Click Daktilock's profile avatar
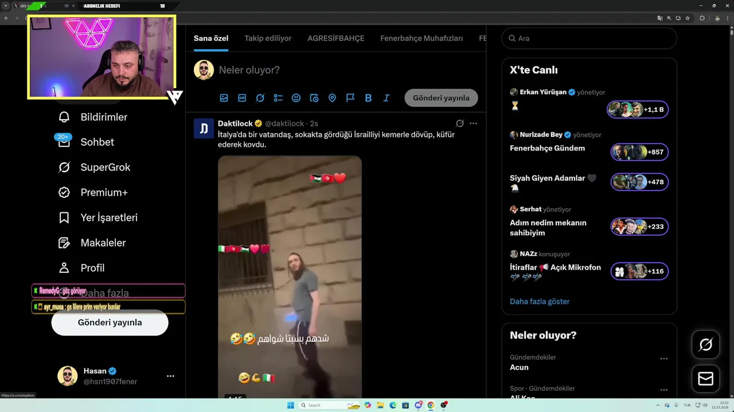Image resolution: width=734 pixels, height=412 pixels. point(204,129)
